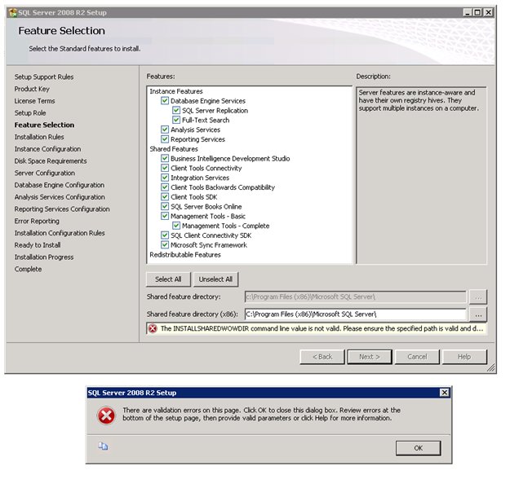Open Instance Configuration step
This screenshot has width=510, height=479.
click(x=47, y=149)
